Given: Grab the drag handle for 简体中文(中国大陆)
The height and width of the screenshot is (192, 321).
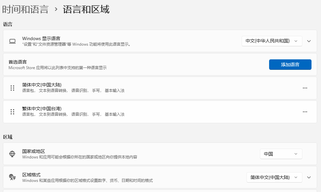Looking at the screenshot, I should point(12,88).
